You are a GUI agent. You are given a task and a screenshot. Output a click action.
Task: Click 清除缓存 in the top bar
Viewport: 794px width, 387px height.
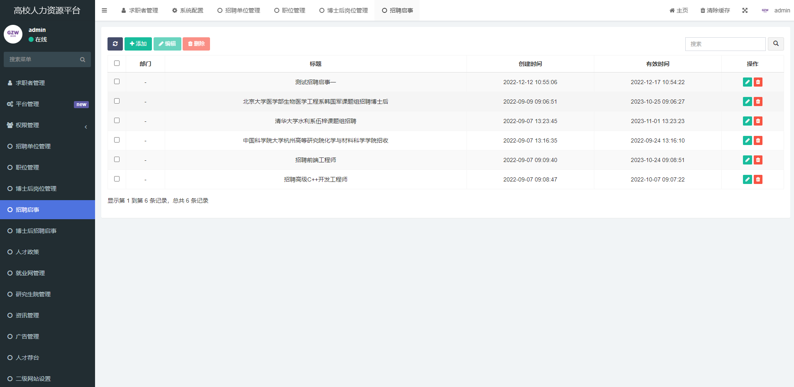pos(715,10)
